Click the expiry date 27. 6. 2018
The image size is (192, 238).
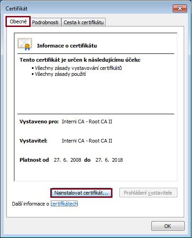coord(109,160)
